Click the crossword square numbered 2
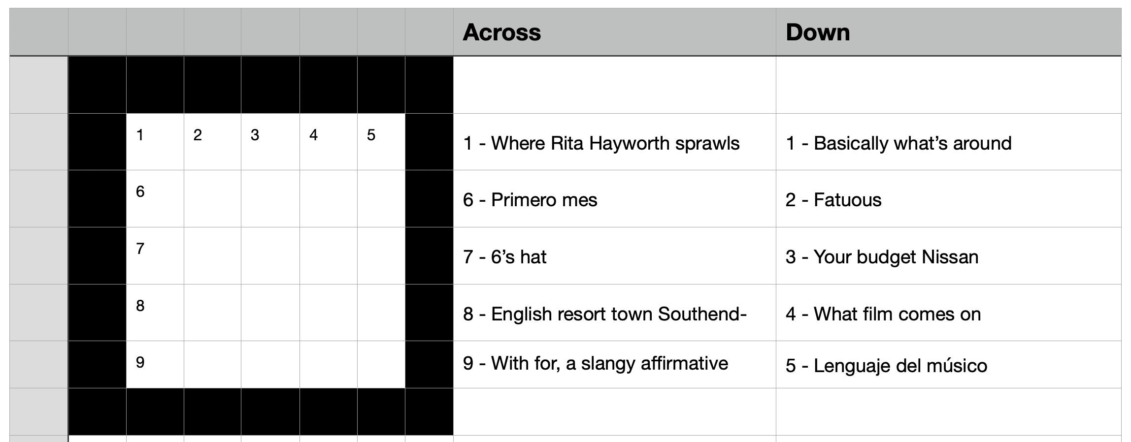The height and width of the screenshot is (442, 1131). pos(212,142)
